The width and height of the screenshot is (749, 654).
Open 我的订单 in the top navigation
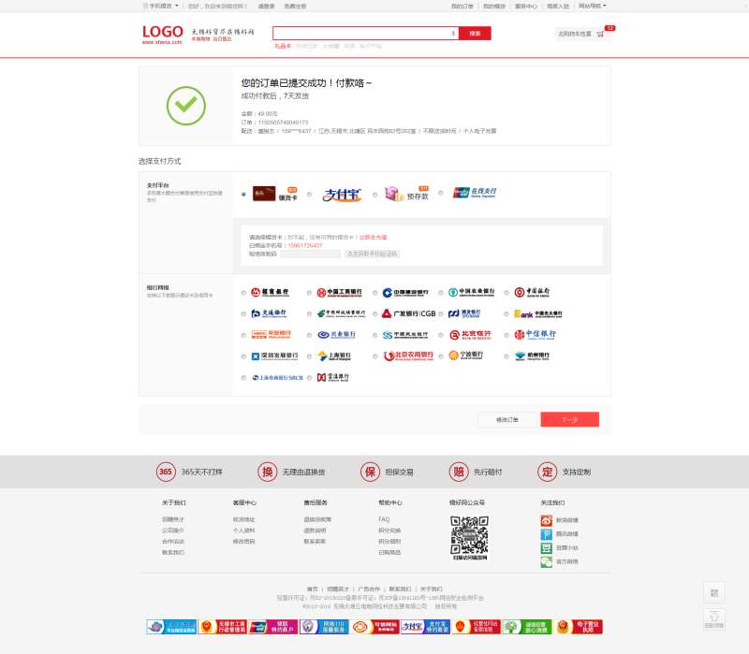463,6
